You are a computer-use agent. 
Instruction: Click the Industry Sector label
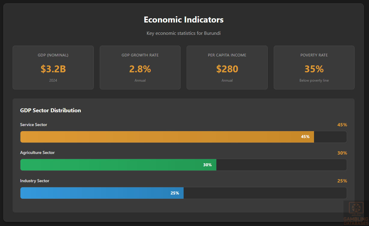[x=35, y=181]
